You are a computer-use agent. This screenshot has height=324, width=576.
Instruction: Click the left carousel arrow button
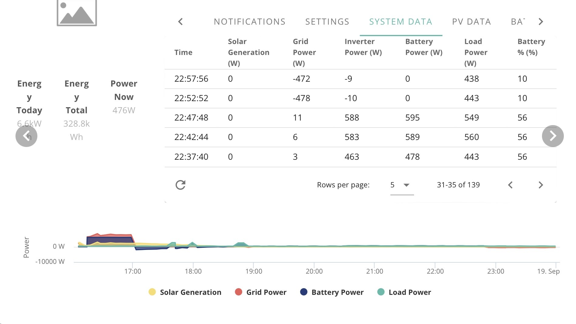[x=26, y=136]
